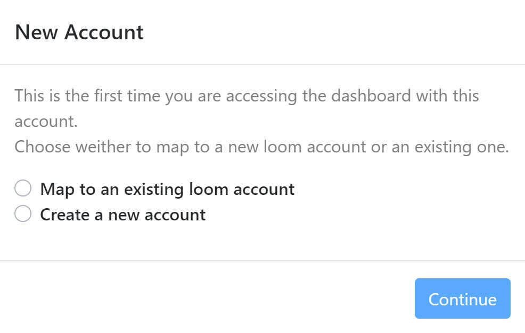
Task: Click the word 'Create' in the second option
Action: (64, 215)
